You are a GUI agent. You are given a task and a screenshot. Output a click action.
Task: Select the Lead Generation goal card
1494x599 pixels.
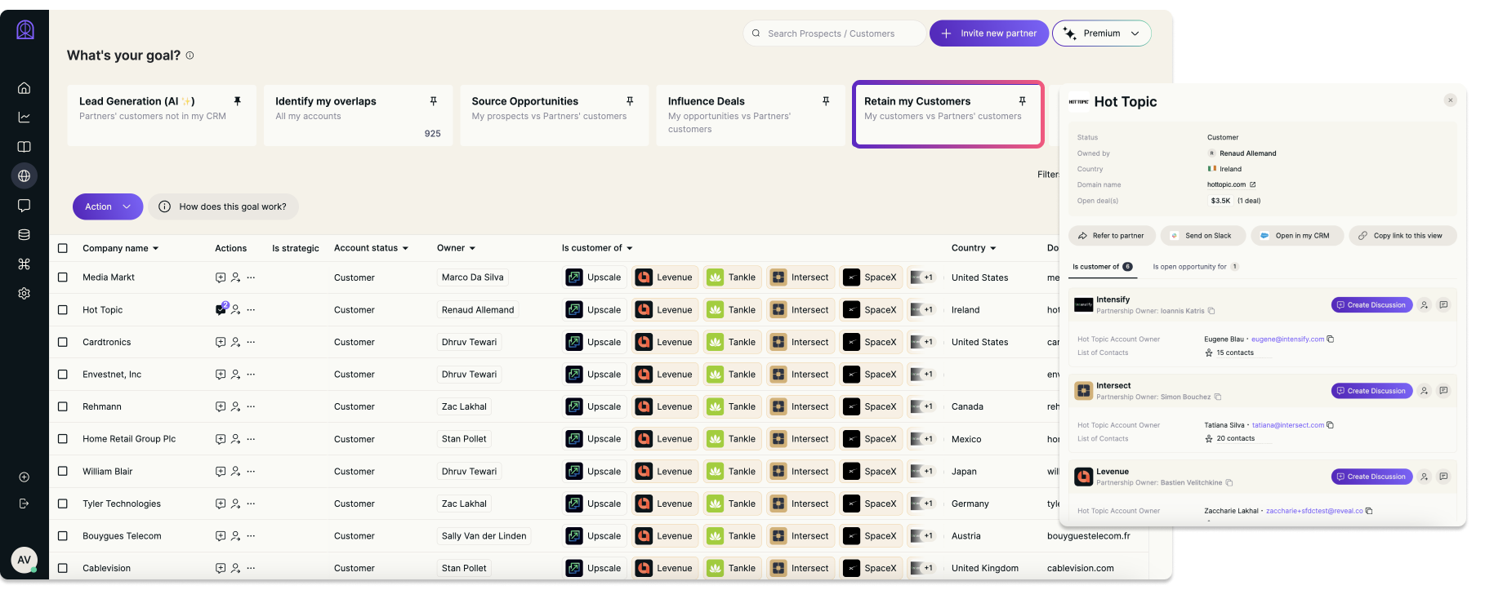(x=162, y=115)
